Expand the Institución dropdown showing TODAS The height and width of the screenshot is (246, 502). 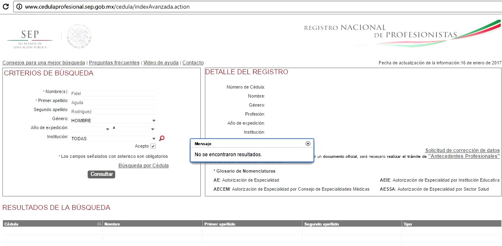114,139
